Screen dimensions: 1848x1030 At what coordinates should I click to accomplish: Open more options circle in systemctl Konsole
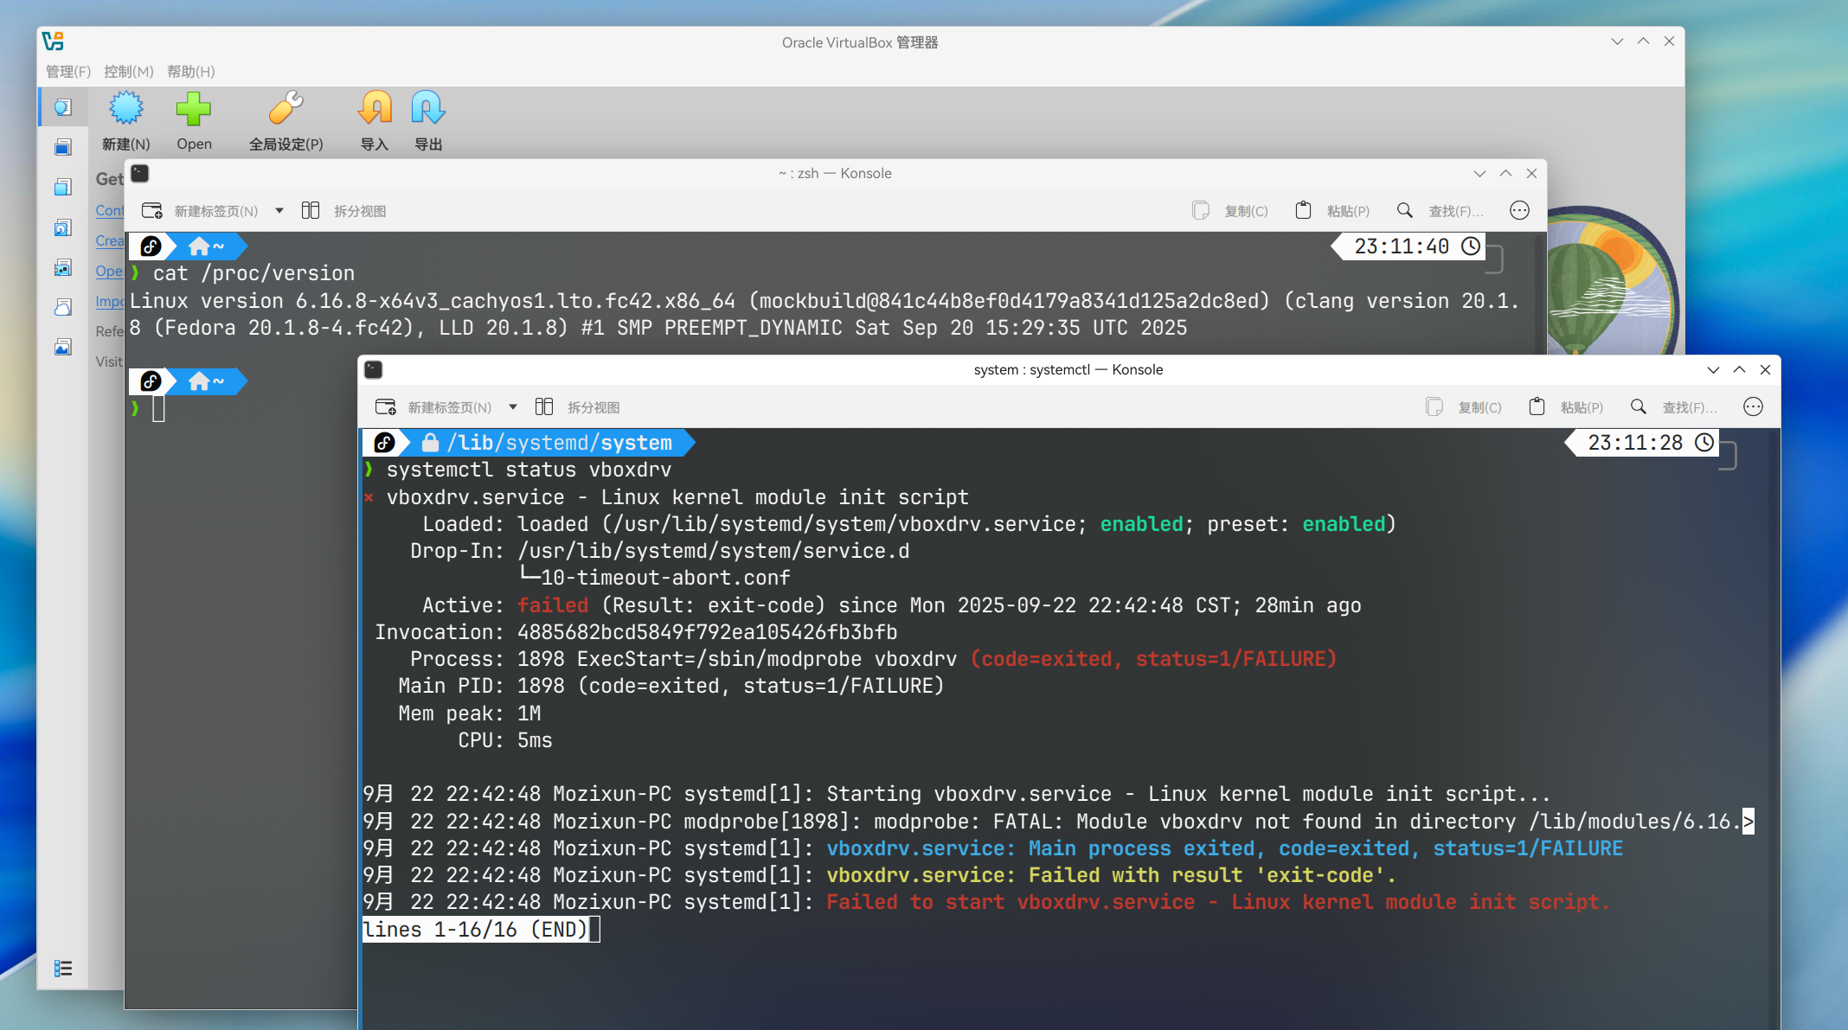point(1753,407)
